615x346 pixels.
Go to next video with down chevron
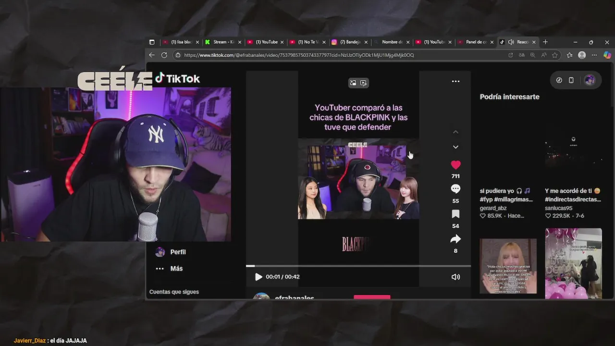[x=455, y=147]
